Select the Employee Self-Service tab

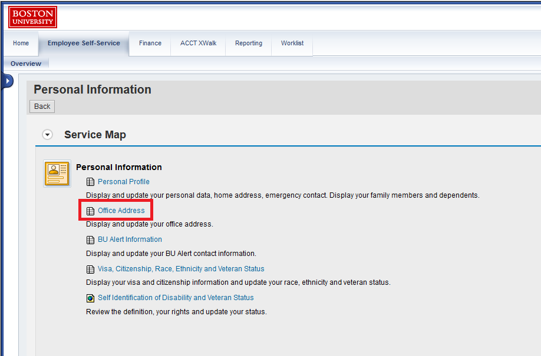click(x=84, y=43)
